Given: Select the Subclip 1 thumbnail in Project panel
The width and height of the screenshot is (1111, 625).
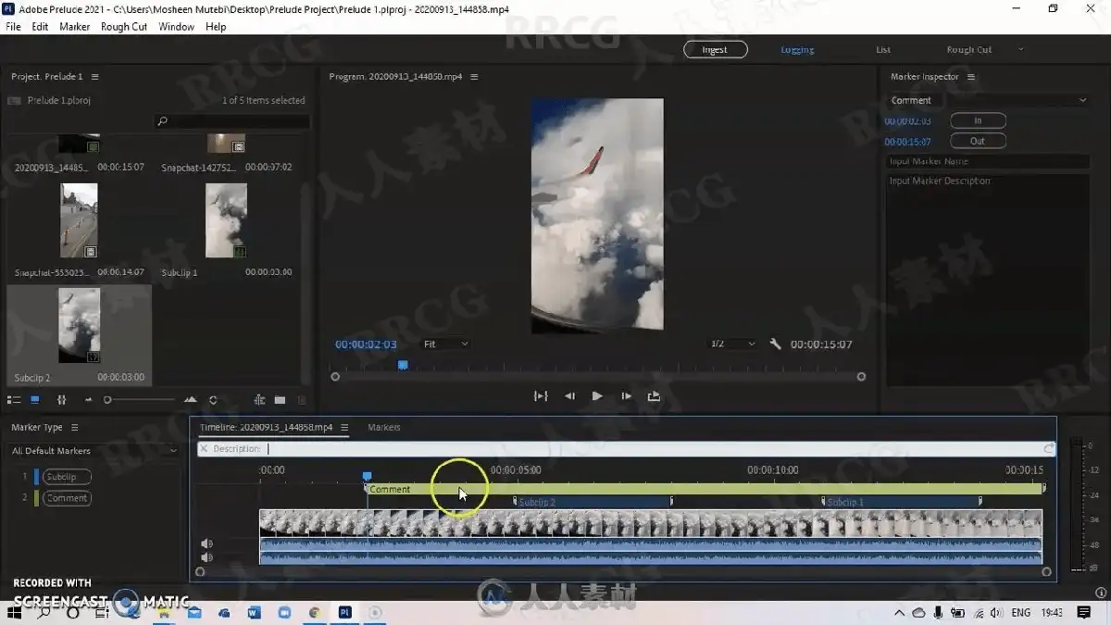Looking at the screenshot, I should pyautogui.click(x=226, y=220).
